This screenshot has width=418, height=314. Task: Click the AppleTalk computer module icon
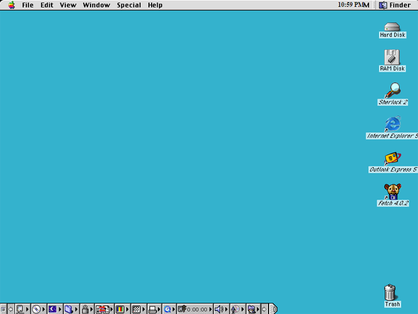point(20,309)
